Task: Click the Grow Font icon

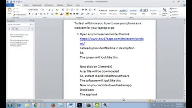Action: click(x=49, y=10)
